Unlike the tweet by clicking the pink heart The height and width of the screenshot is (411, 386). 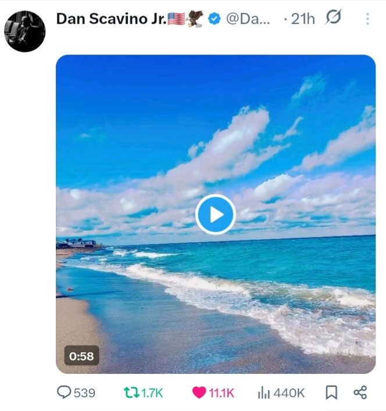pyautogui.click(x=199, y=392)
